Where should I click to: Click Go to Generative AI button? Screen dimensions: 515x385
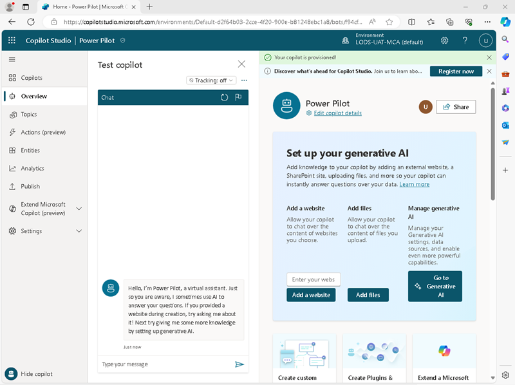pos(435,286)
